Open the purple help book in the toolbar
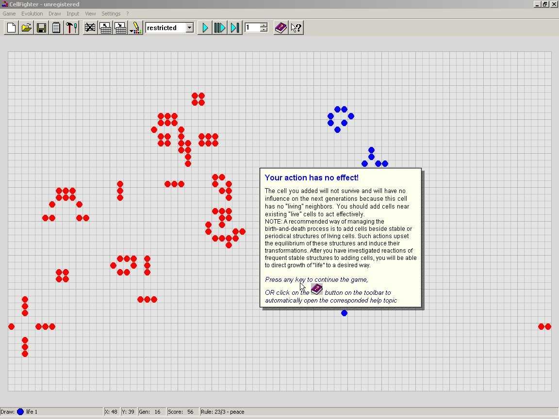The height and width of the screenshot is (419, 559). 280,28
